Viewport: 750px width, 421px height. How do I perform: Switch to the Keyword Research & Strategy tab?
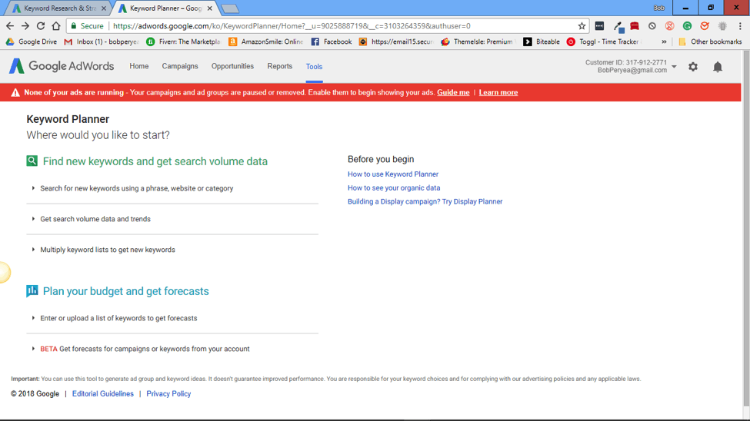pyautogui.click(x=58, y=8)
